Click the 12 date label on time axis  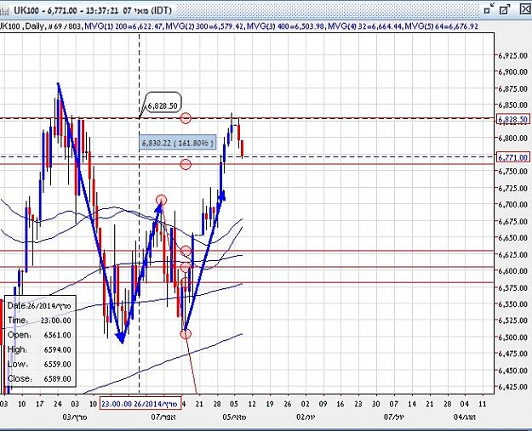(x=252, y=404)
